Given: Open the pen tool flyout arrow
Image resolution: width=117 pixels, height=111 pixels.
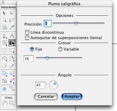Looking at the screenshot, I should point(7,38).
